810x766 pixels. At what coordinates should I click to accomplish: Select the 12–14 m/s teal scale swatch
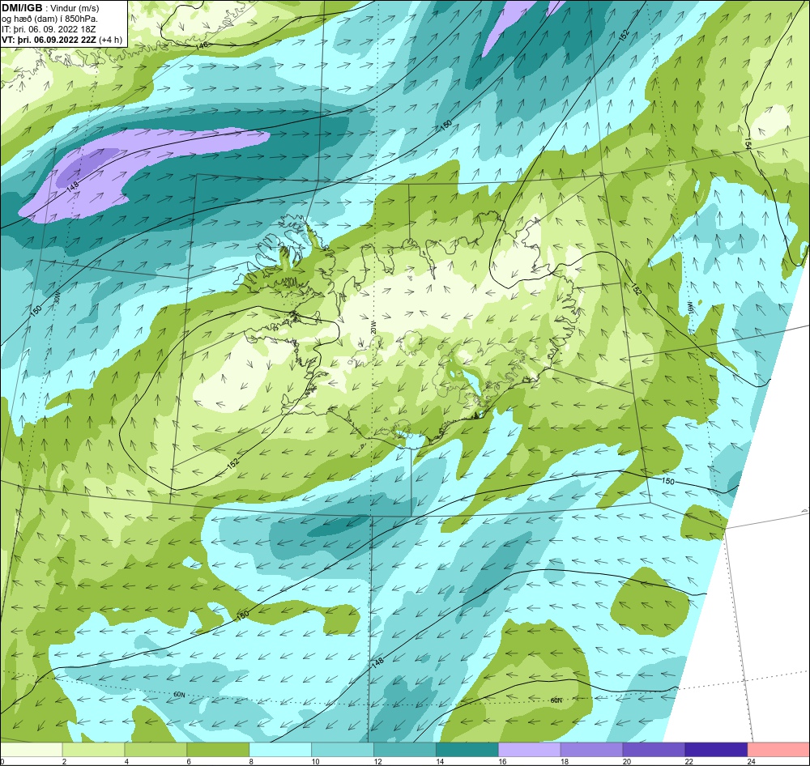click(x=405, y=750)
